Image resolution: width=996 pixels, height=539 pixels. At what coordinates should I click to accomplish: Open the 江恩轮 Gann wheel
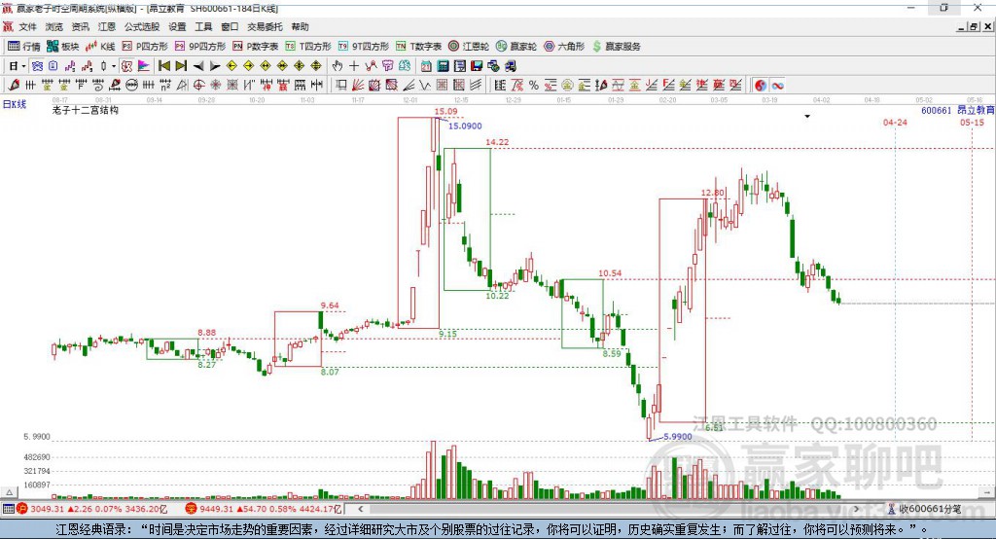point(469,47)
